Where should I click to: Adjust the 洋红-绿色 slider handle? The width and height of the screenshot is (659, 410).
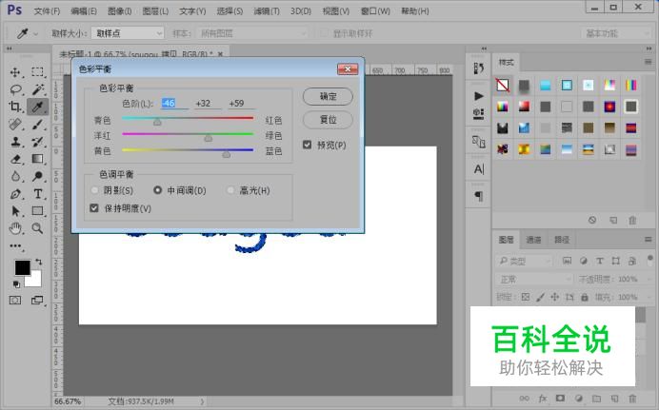(209, 138)
